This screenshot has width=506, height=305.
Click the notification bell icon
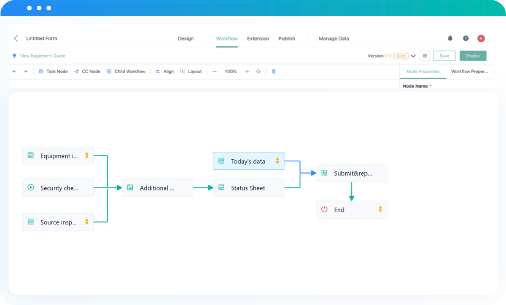[x=450, y=38]
